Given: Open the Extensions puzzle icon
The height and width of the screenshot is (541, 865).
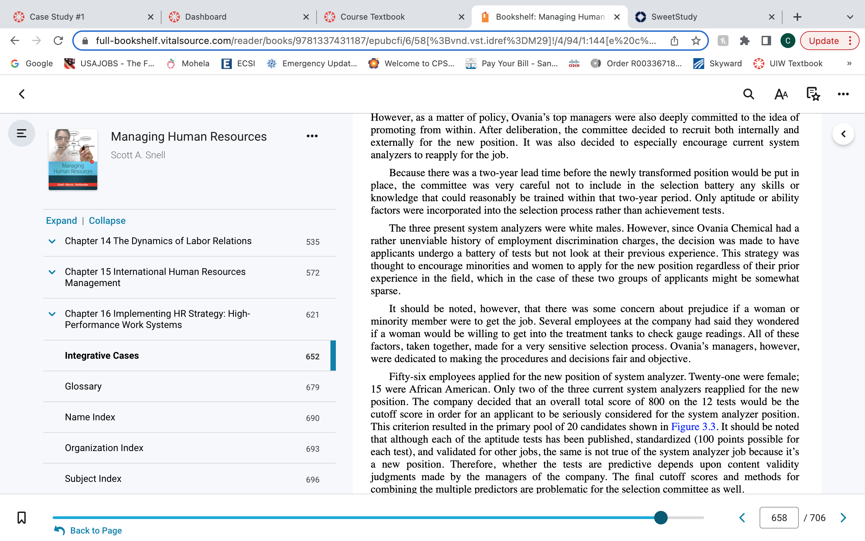Looking at the screenshot, I should point(745,41).
